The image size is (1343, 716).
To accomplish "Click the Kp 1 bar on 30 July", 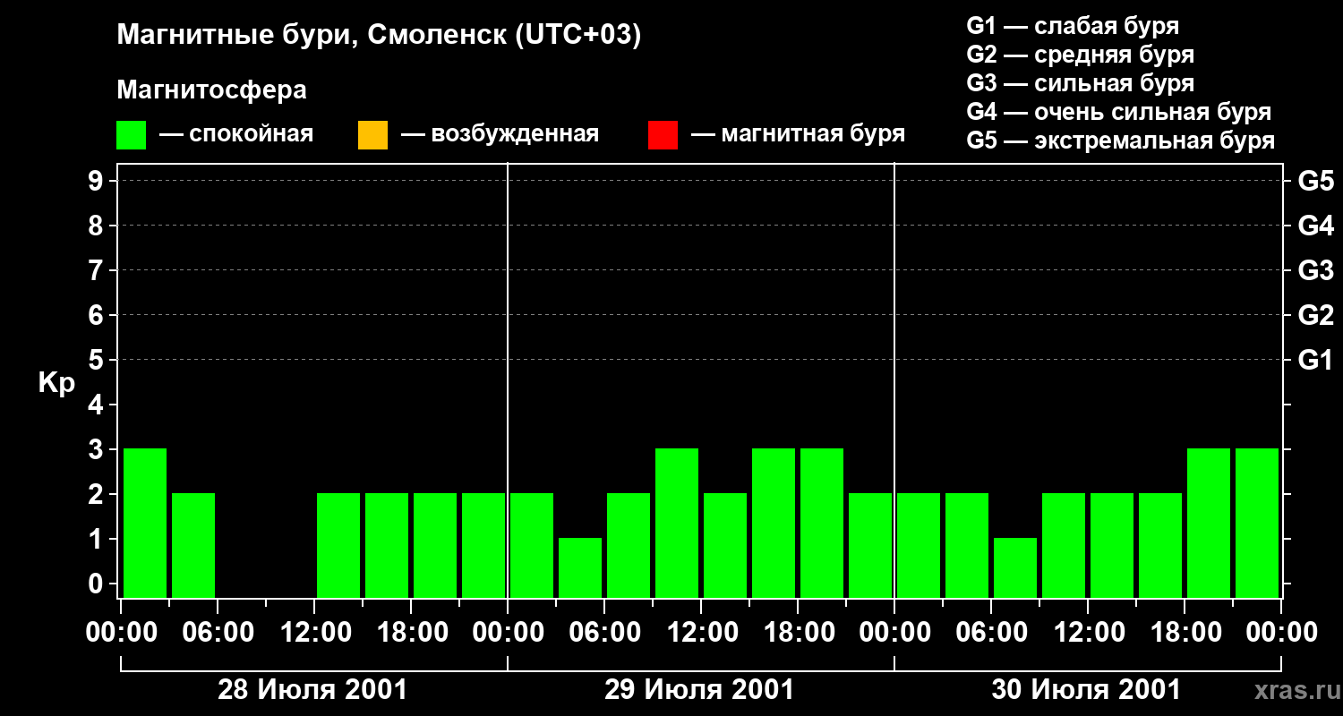I will click(1015, 567).
